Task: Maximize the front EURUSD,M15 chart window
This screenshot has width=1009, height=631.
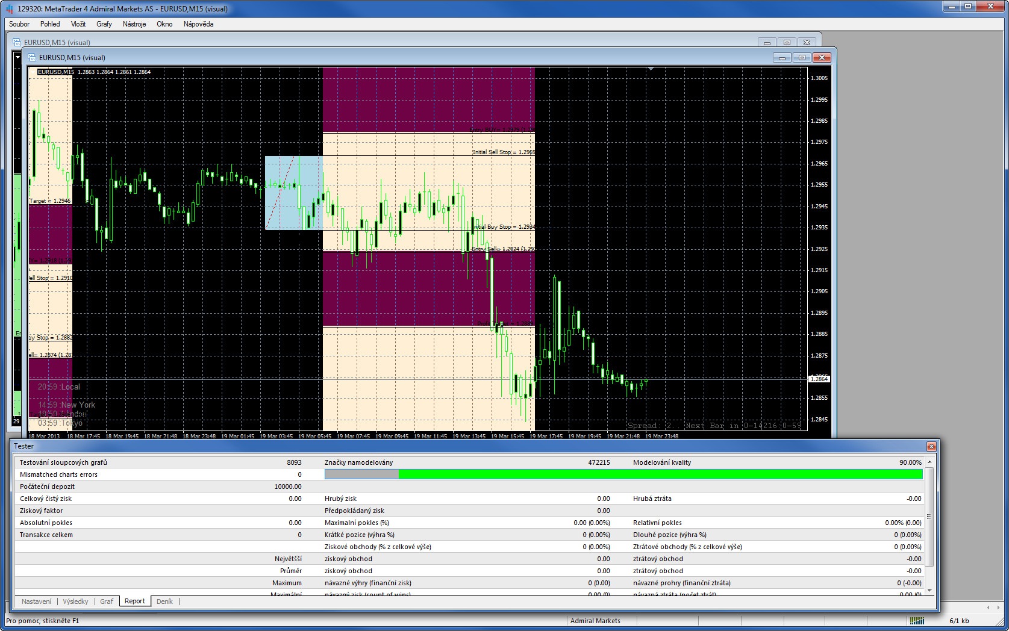Action: (802, 58)
